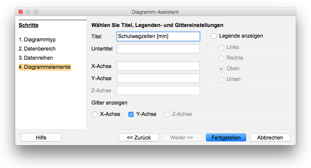Select the Oben legend position radio

click(221, 69)
